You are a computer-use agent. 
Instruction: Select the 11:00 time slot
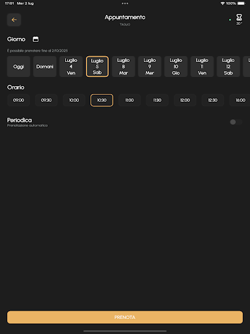coord(130,100)
